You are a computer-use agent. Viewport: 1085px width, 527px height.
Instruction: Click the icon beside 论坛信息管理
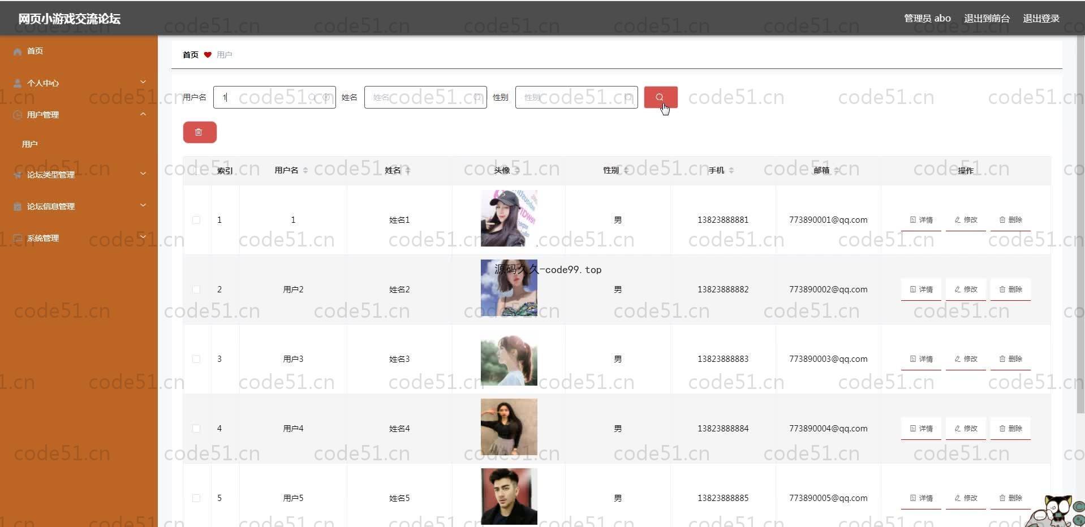(x=18, y=206)
